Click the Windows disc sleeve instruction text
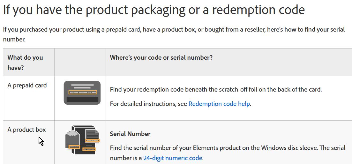The image size is (352, 164). pyautogui.click(x=227, y=148)
